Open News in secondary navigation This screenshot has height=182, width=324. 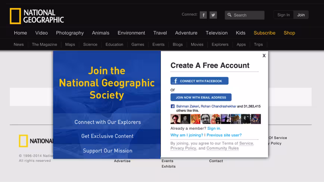click(x=19, y=45)
